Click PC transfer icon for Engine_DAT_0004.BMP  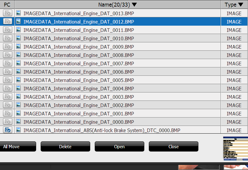pos(7,88)
